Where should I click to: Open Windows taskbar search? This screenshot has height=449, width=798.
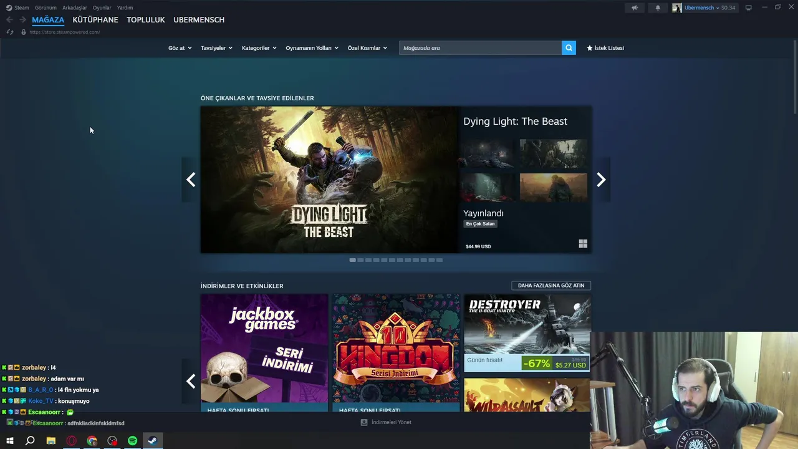30,441
